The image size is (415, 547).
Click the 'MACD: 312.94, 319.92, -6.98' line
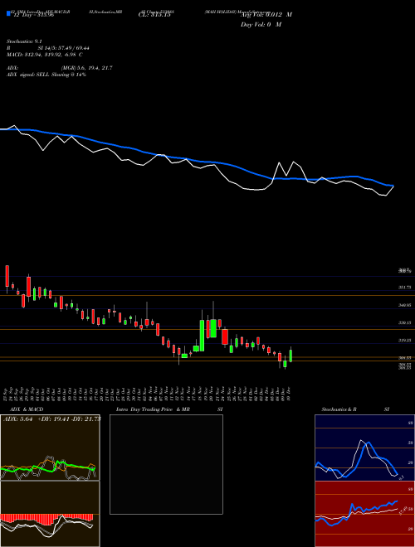coord(44,55)
